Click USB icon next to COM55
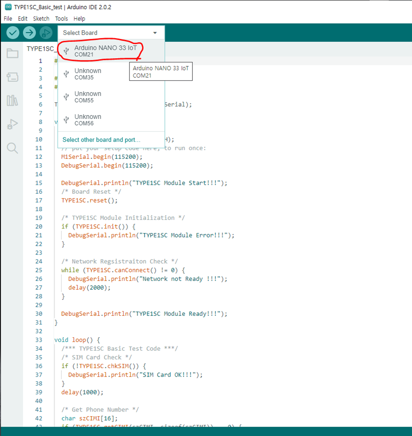Screen dimensions: 412x436 click(x=66, y=97)
